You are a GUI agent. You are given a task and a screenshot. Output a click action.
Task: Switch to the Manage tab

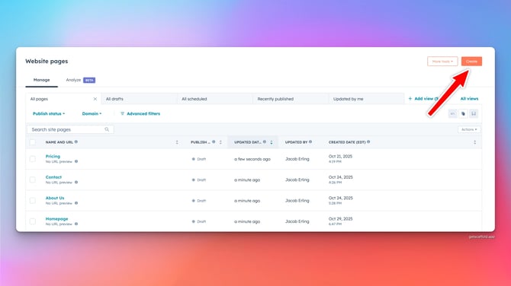coord(41,80)
